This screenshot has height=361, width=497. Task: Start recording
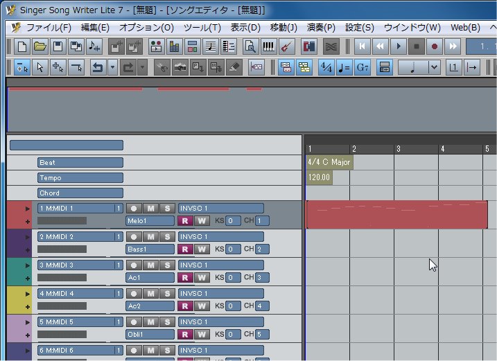[x=434, y=46]
